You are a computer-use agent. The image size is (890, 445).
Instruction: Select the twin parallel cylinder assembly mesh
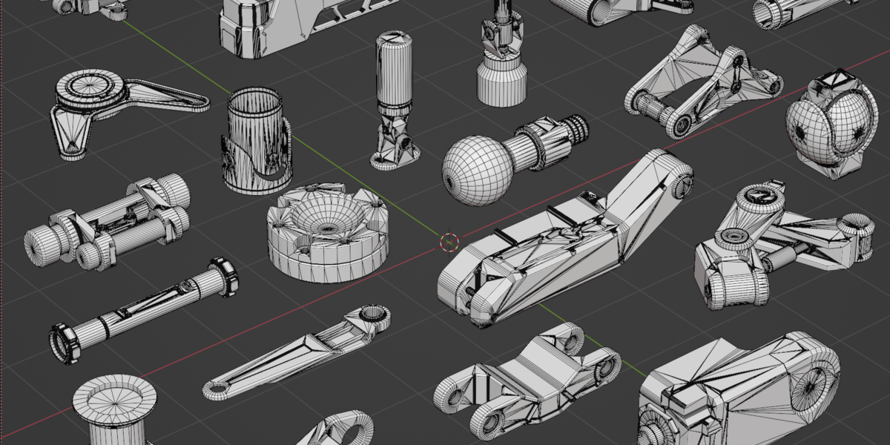pos(107,222)
